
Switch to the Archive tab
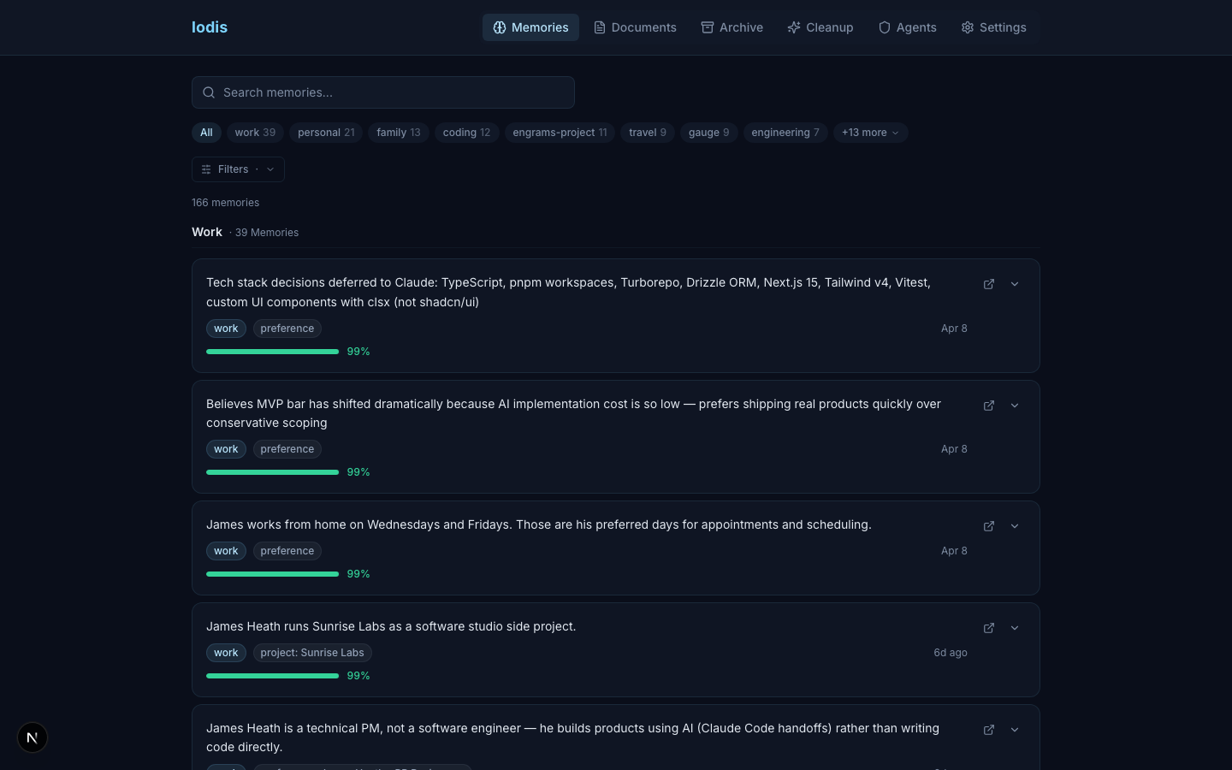(x=731, y=27)
